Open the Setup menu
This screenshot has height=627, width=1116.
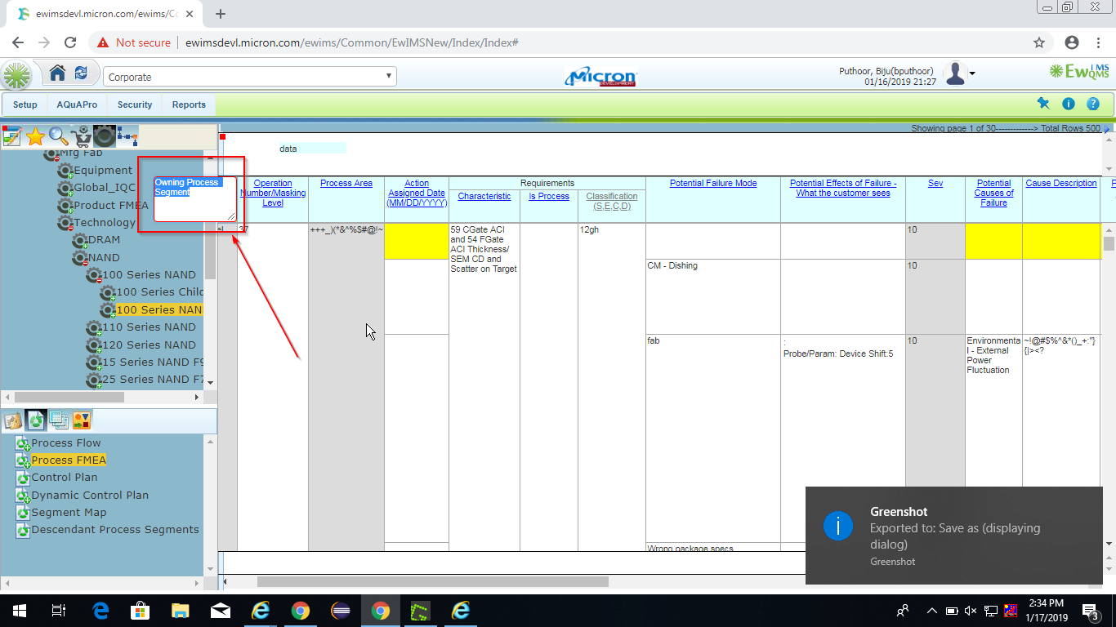[25, 104]
